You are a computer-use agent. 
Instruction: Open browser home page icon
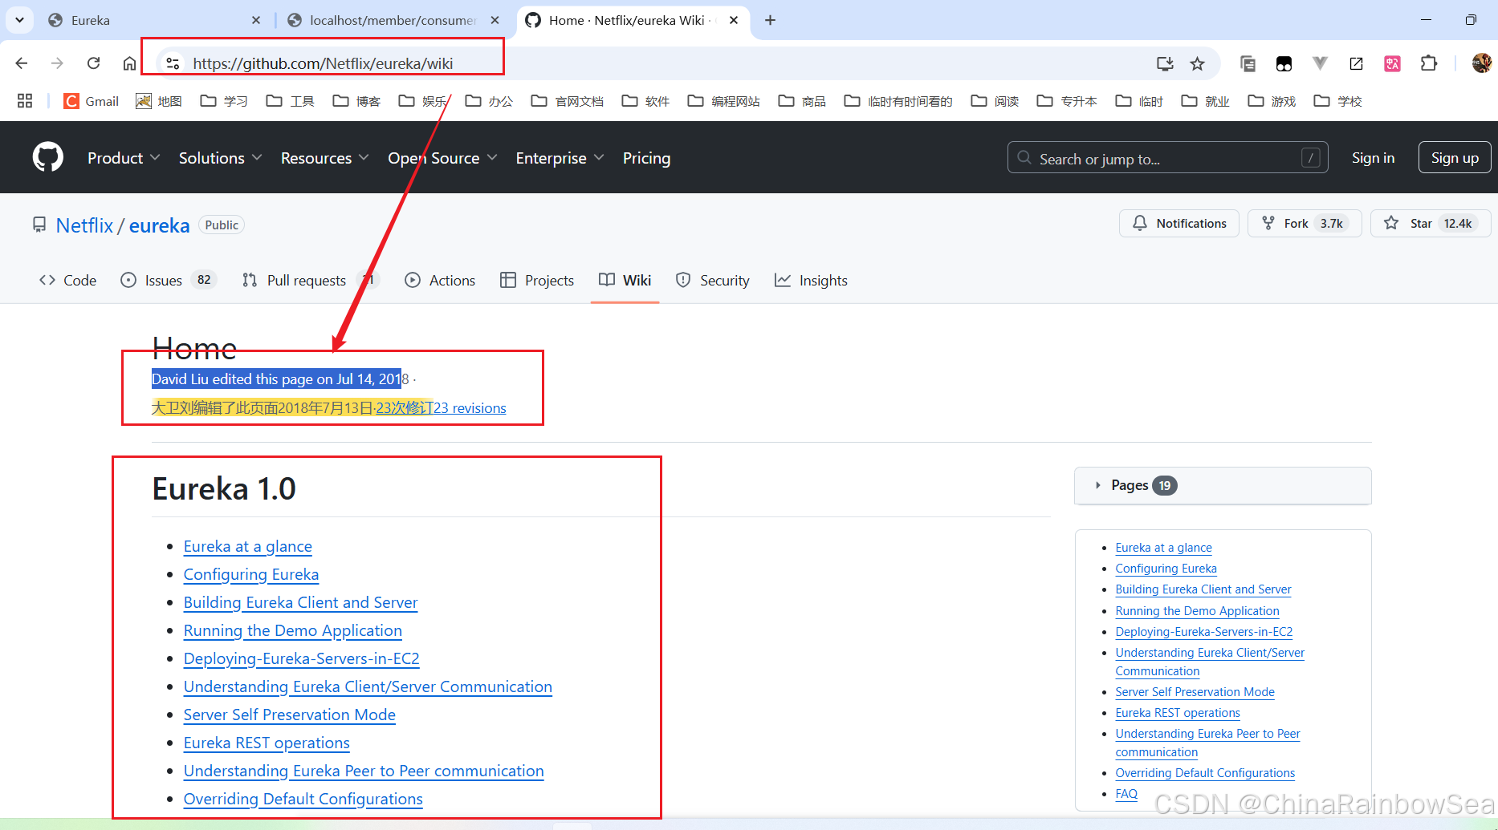pos(129,63)
